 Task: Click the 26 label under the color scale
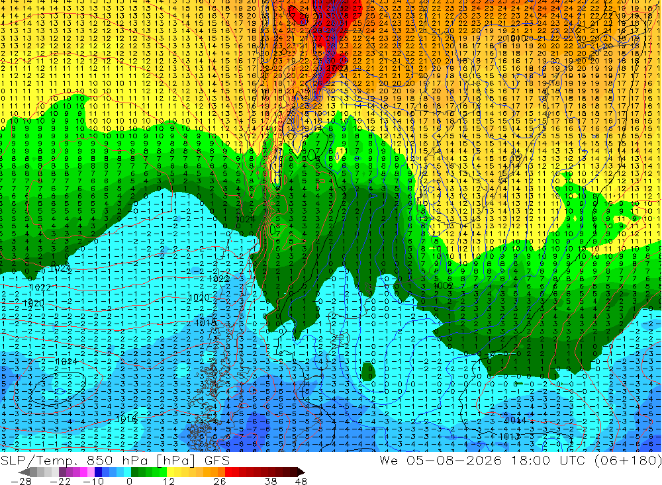coord(220,481)
